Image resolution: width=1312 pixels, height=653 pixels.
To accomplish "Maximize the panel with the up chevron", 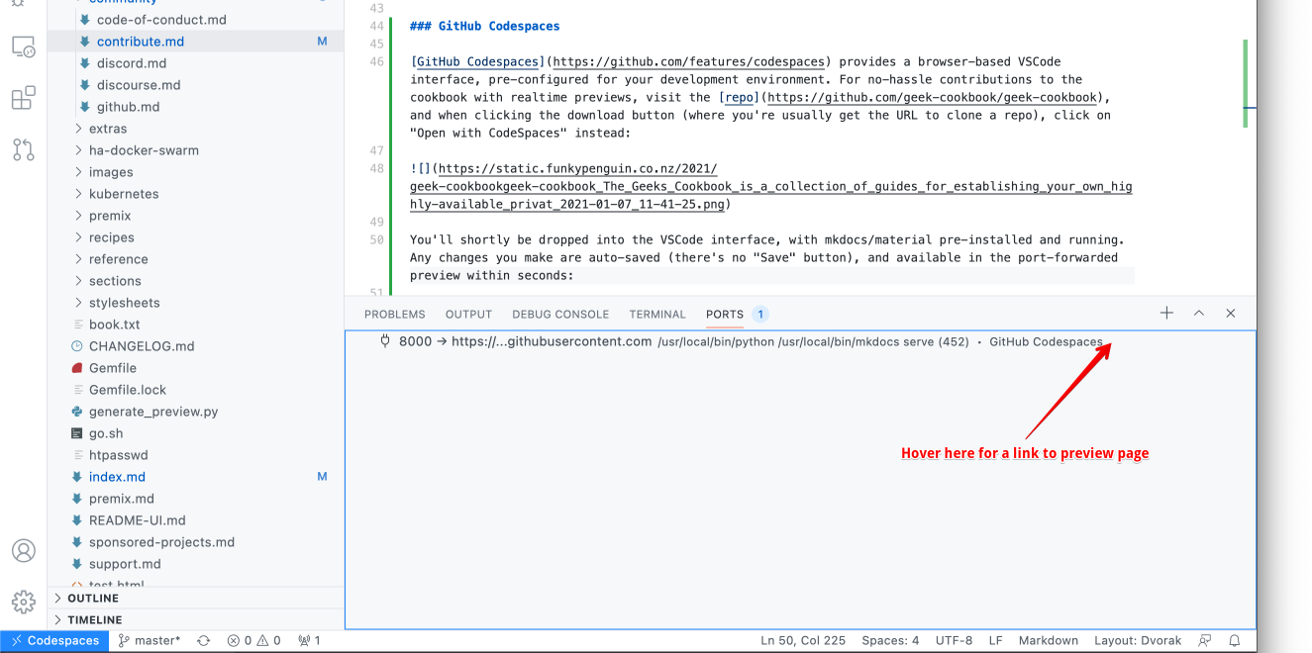I will 1198,314.
